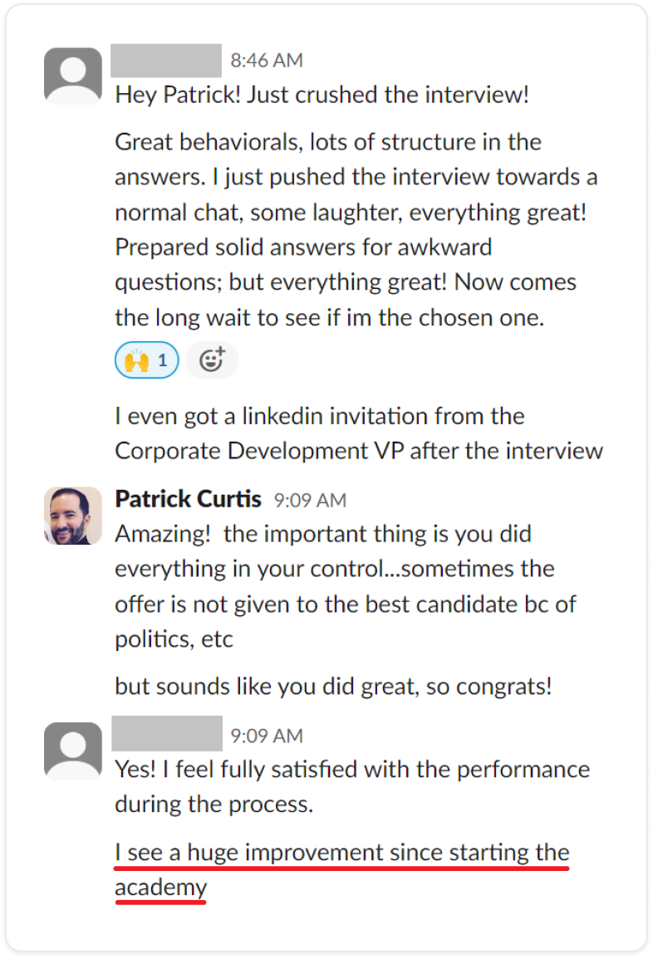Open the redacted sender name beside 8:46 AM
Image resolution: width=653 pixels, height=959 pixels.
(x=166, y=61)
